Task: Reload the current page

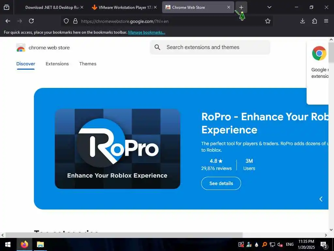Action: click(x=31, y=21)
